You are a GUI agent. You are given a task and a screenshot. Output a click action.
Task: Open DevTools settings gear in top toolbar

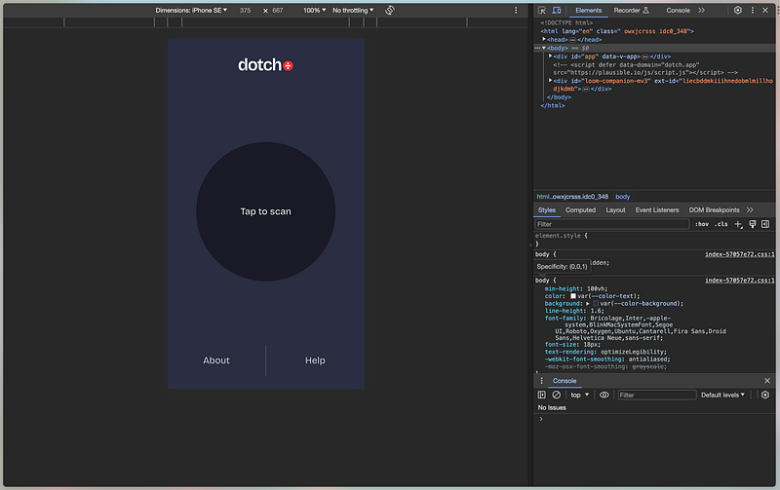pos(737,10)
